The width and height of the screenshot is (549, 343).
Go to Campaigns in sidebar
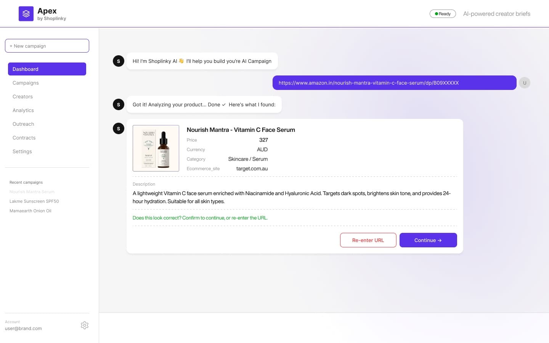(x=26, y=83)
